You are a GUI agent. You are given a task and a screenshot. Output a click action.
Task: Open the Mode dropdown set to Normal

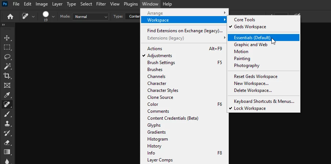90,16
